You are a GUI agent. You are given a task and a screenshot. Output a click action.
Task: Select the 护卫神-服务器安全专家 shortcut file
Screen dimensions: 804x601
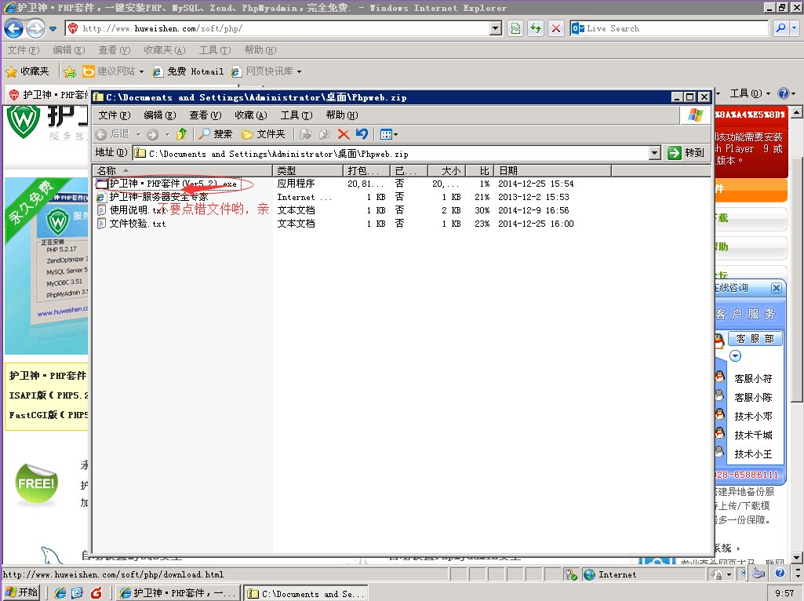point(153,197)
